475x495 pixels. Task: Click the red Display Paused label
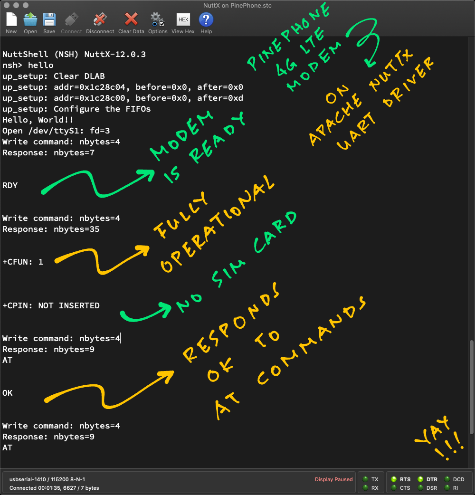tap(333, 479)
